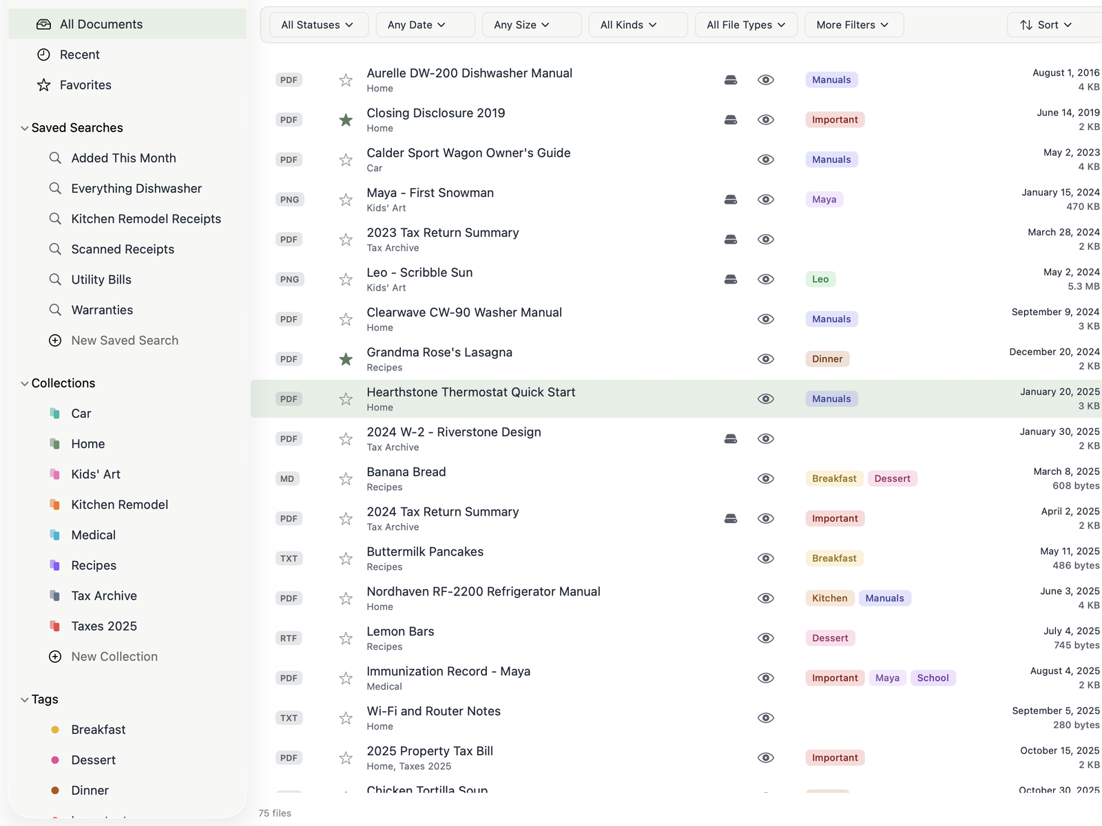Open the All Kinds filter dropdown
1102x826 pixels.
click(x=638, y=25)
